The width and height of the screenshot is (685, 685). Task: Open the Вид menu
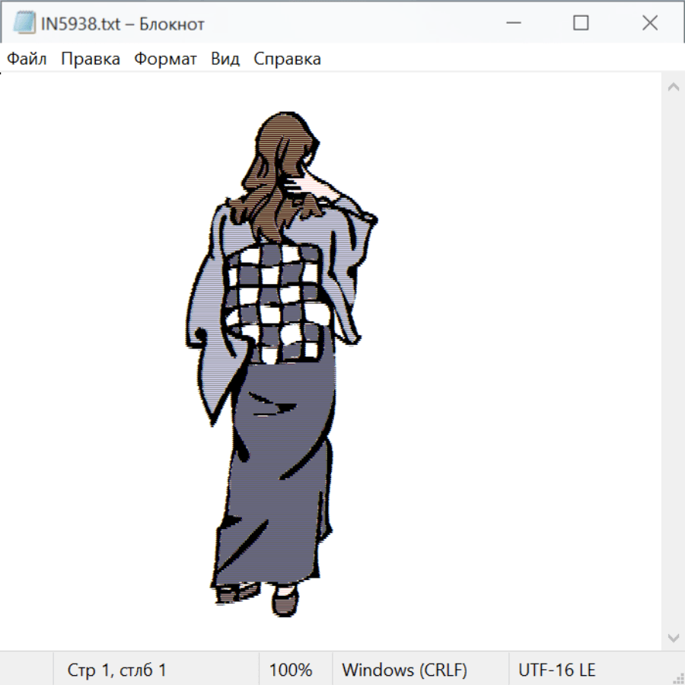pos(225,59)
